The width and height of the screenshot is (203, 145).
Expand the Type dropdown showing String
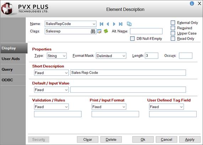tap(57, 56)
